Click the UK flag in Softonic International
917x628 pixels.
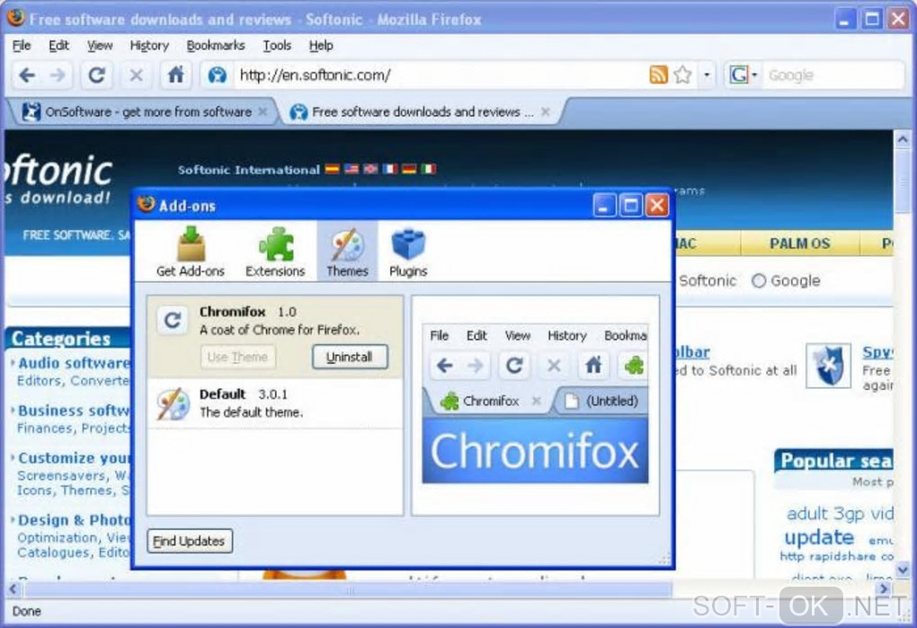click(370, 169)
